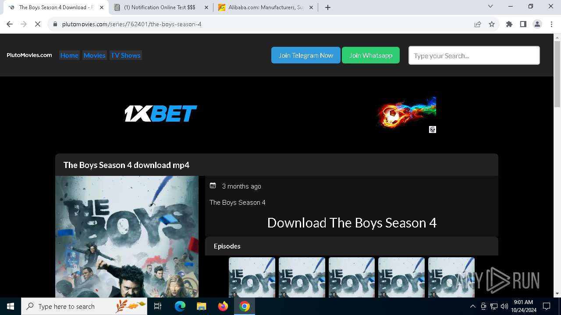
Task: Open the first episode thumbnail
Action: [252, 277]
